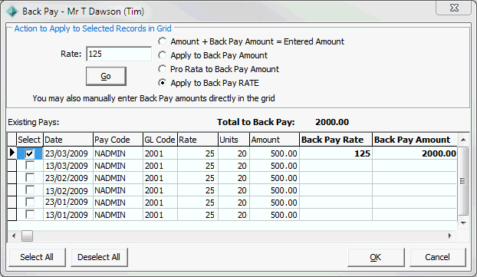Click the horizontal scroll-right arrow
The image size is (477, 277).
point(450,236)
